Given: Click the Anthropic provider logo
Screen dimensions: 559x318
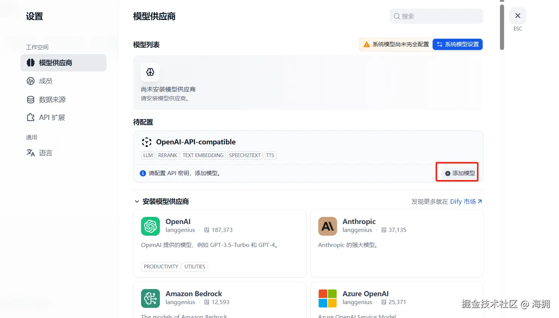Looking at the screenshot, I should point(327,226).
